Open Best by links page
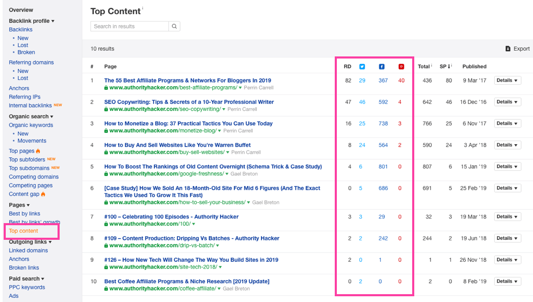 (25, 214)
